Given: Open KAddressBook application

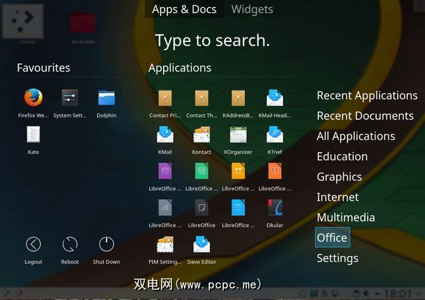Looking at the screenshot, I should [238, 98].
